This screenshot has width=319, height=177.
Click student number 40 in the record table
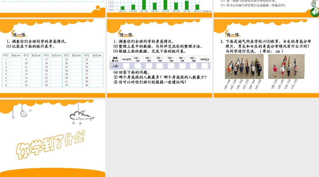pos(87,85)
